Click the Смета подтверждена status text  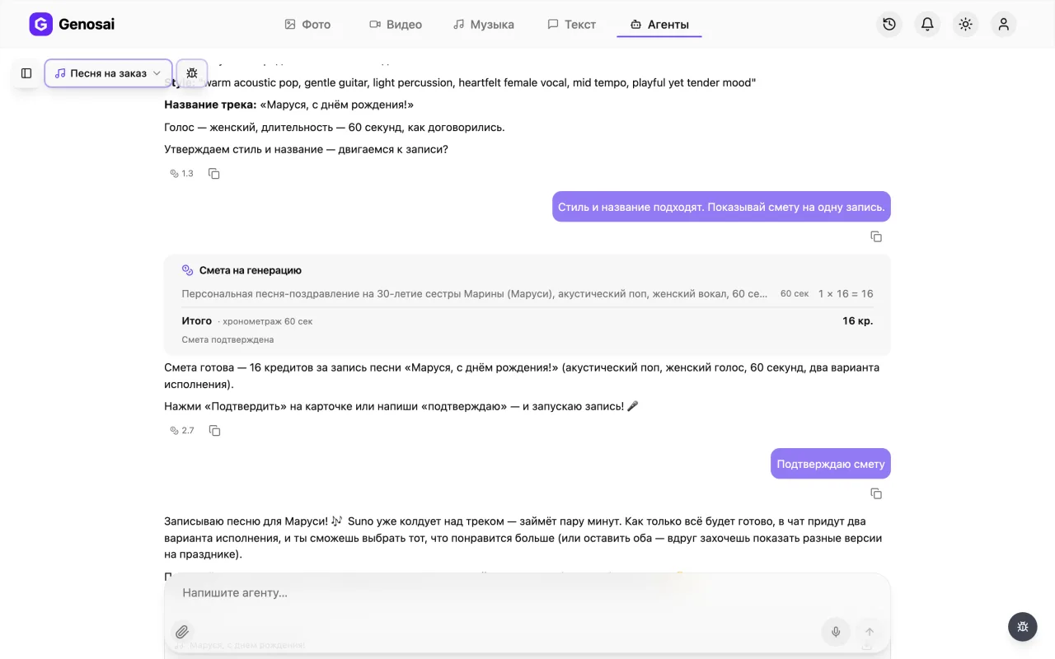[228, 339]
